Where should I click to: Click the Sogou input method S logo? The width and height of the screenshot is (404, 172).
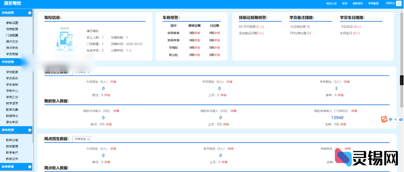(384, 120)
